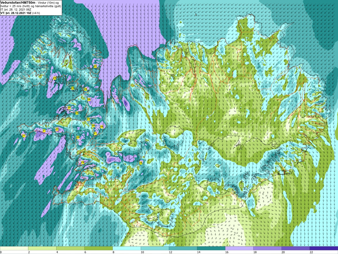Select the 16–18 m/s lavender legend swatch
Screen dimensions: 338x254
tap(239, 248)
